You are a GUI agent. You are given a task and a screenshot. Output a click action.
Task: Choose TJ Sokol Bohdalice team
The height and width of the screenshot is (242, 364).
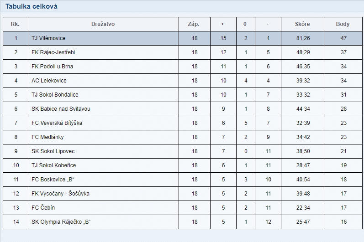click(55, 95)
